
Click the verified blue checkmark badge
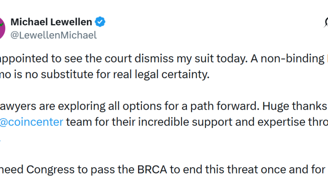pyautogui.click(x=100, y=21)
